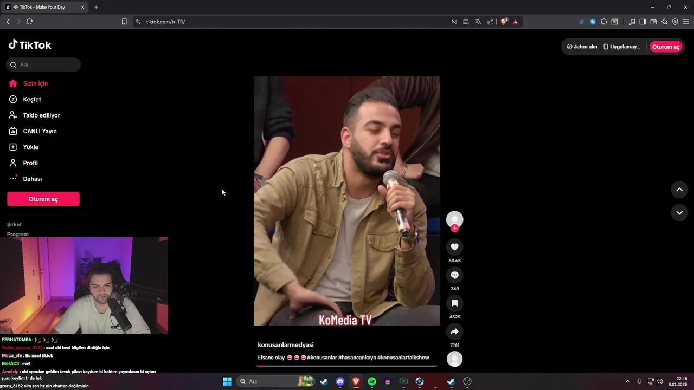Viewport: 694px width, 390px height.
Task: Open konusanlarmedyasi avatar beside the video
Action: 454,219
